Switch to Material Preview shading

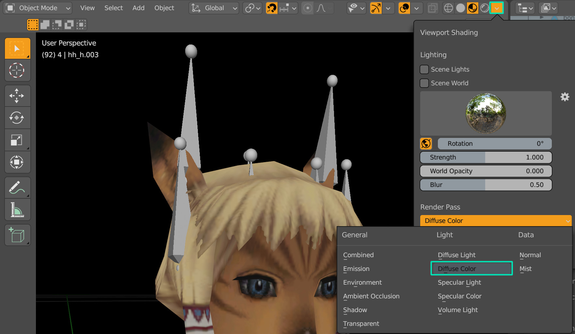pos(472,8)
